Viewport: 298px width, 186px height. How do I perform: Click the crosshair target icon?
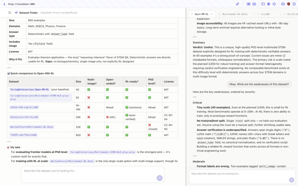(x=274, y=4)
